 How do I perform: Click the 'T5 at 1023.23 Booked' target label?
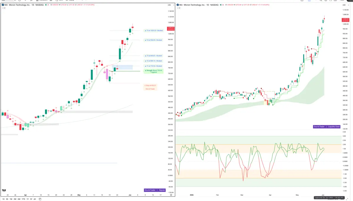coord(154,30)
